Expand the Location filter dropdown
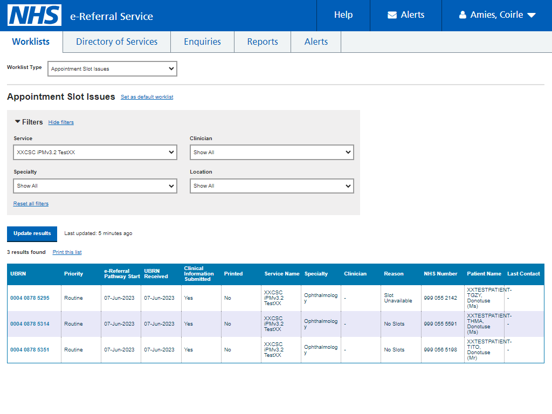 (x=272, y=186)
